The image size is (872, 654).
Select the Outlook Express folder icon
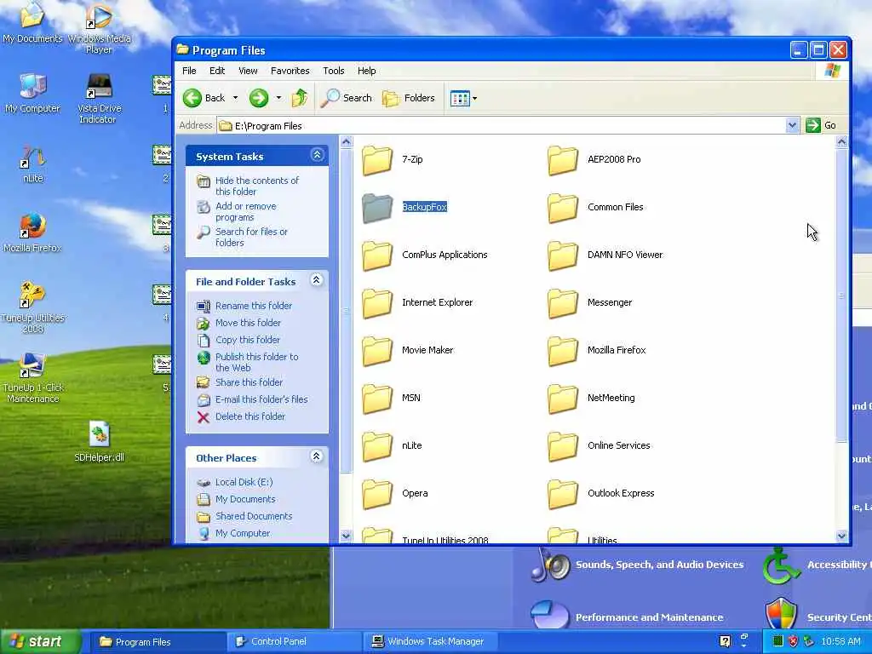pyautogui.click(x=563, y=494)
